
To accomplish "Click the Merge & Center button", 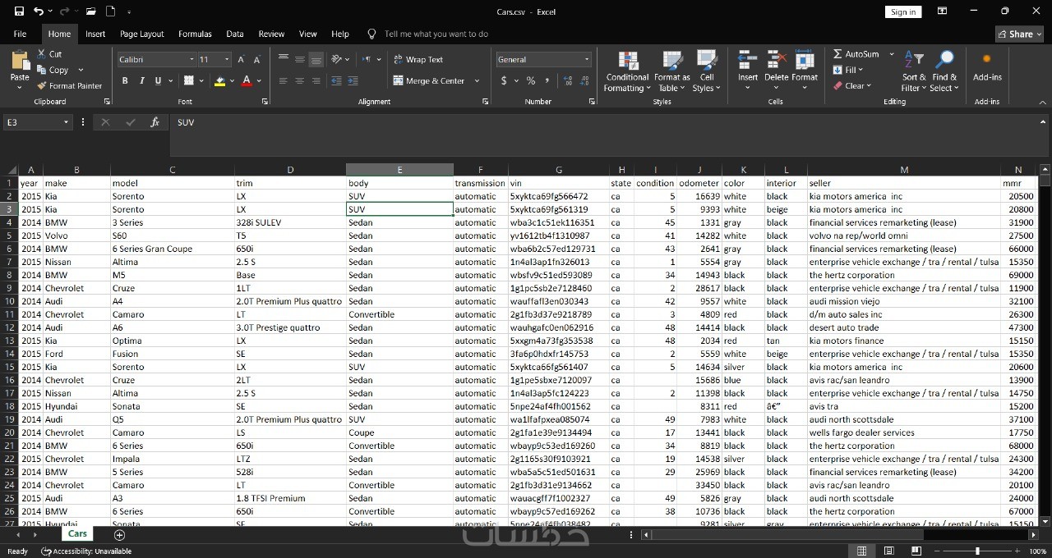I will [434, 81].
